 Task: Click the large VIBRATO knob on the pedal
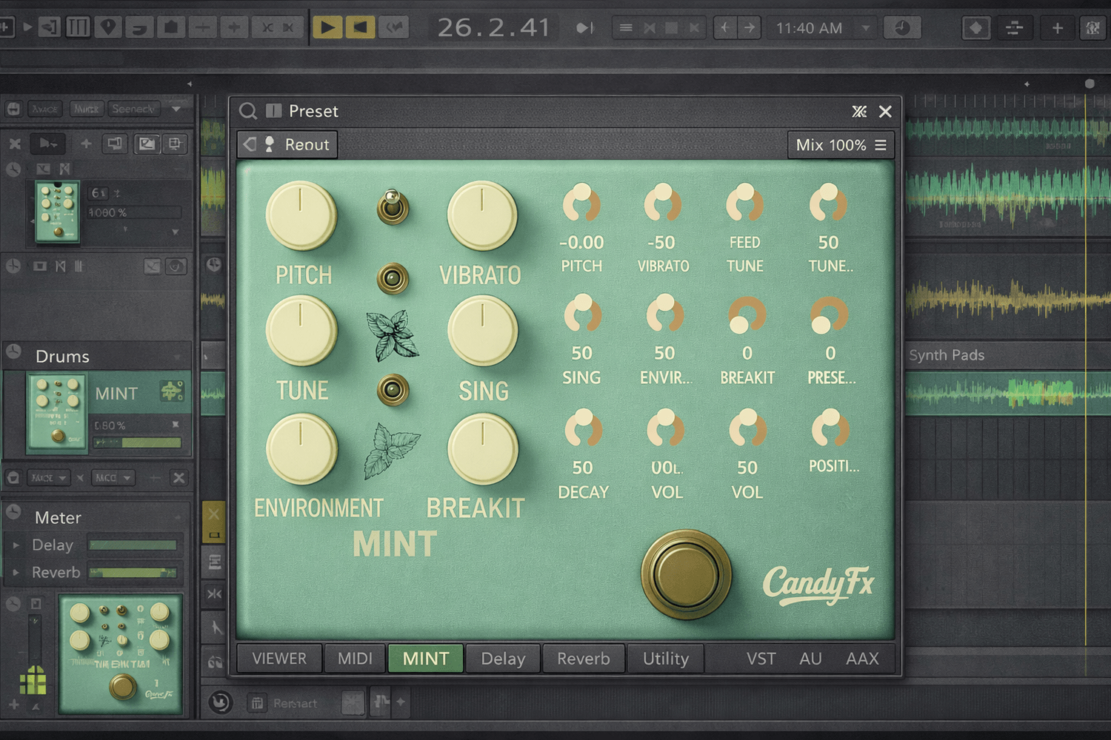point(482,216)
